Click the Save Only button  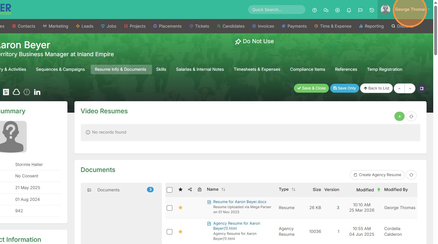click(x=344, y=89)
